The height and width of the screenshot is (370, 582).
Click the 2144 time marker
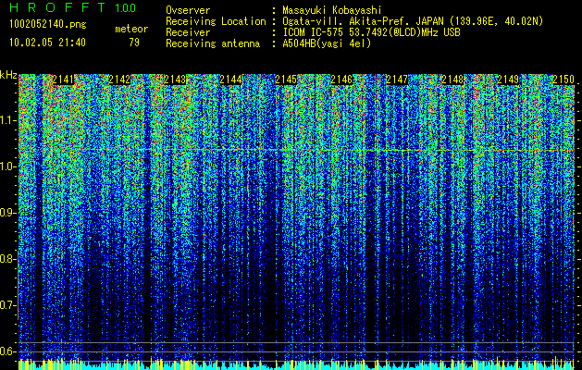coord(230,80)
